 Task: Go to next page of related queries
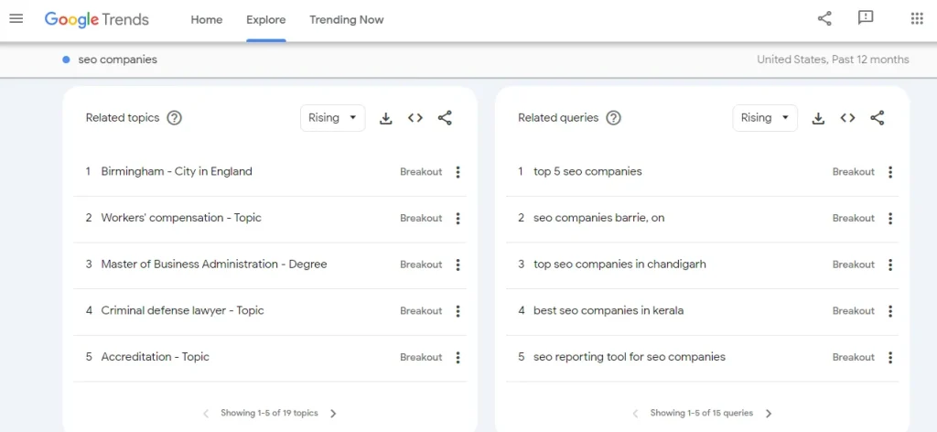click(769, 413)
